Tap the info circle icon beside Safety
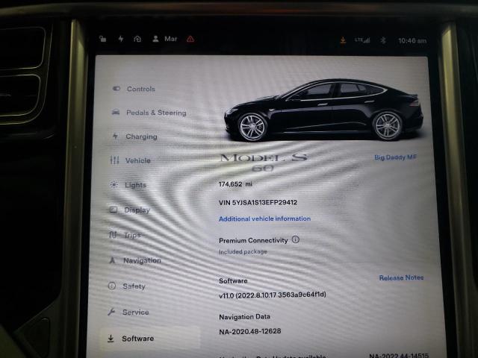The width and height of the screenshot is (478, 358). point(112,286)
